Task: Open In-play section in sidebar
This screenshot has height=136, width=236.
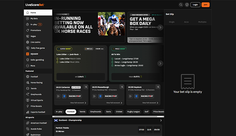Action: 38,24
